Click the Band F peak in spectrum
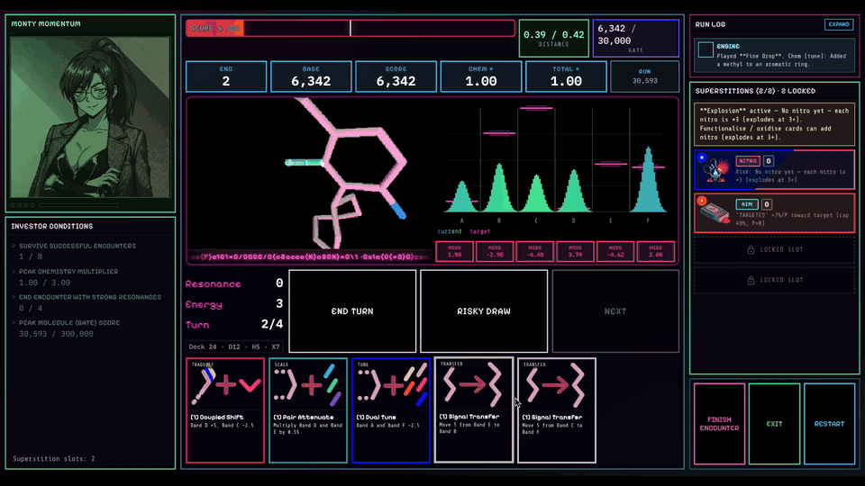This screenshot has width=865, height=486. pyautogui.click(x=648, y=179)
